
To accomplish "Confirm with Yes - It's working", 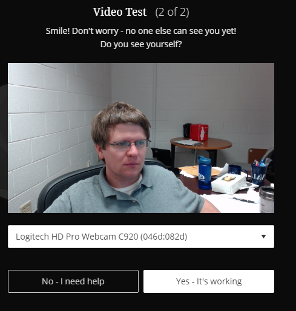I will (209, 281).
